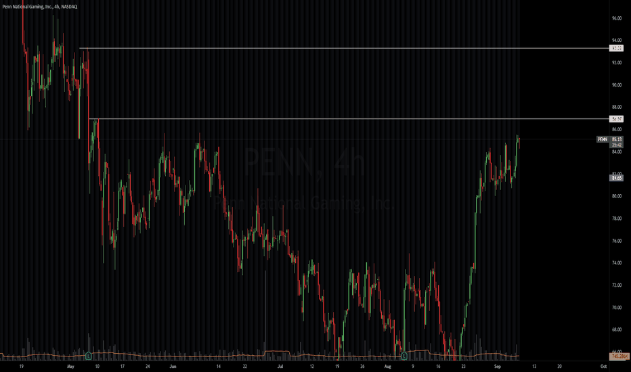The width and height of the screenshot is (631, 372).
Task: Click Aug on the time axis
Action: tap(387, 367)
